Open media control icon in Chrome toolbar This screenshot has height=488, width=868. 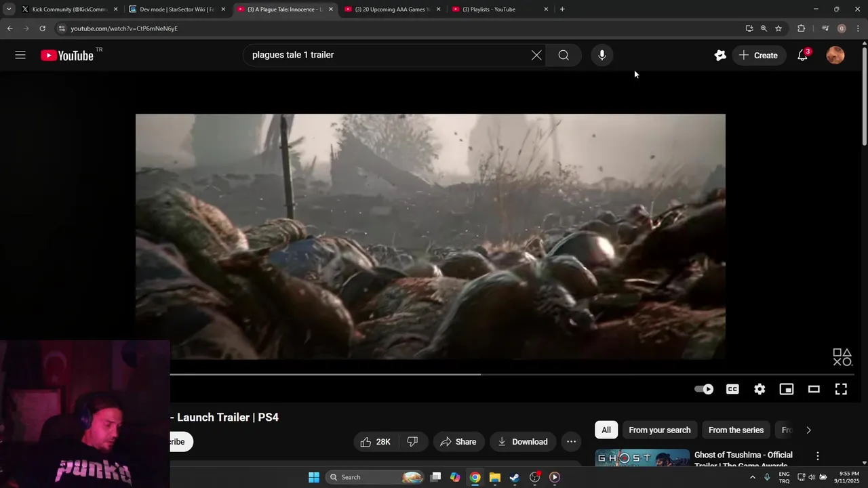pos(825,28)
